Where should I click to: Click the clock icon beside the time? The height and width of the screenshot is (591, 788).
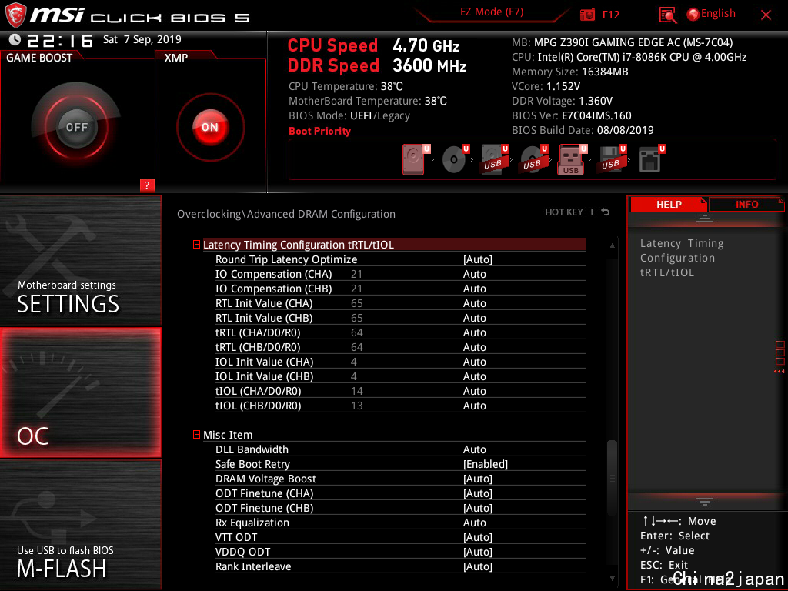click(15, 40)
